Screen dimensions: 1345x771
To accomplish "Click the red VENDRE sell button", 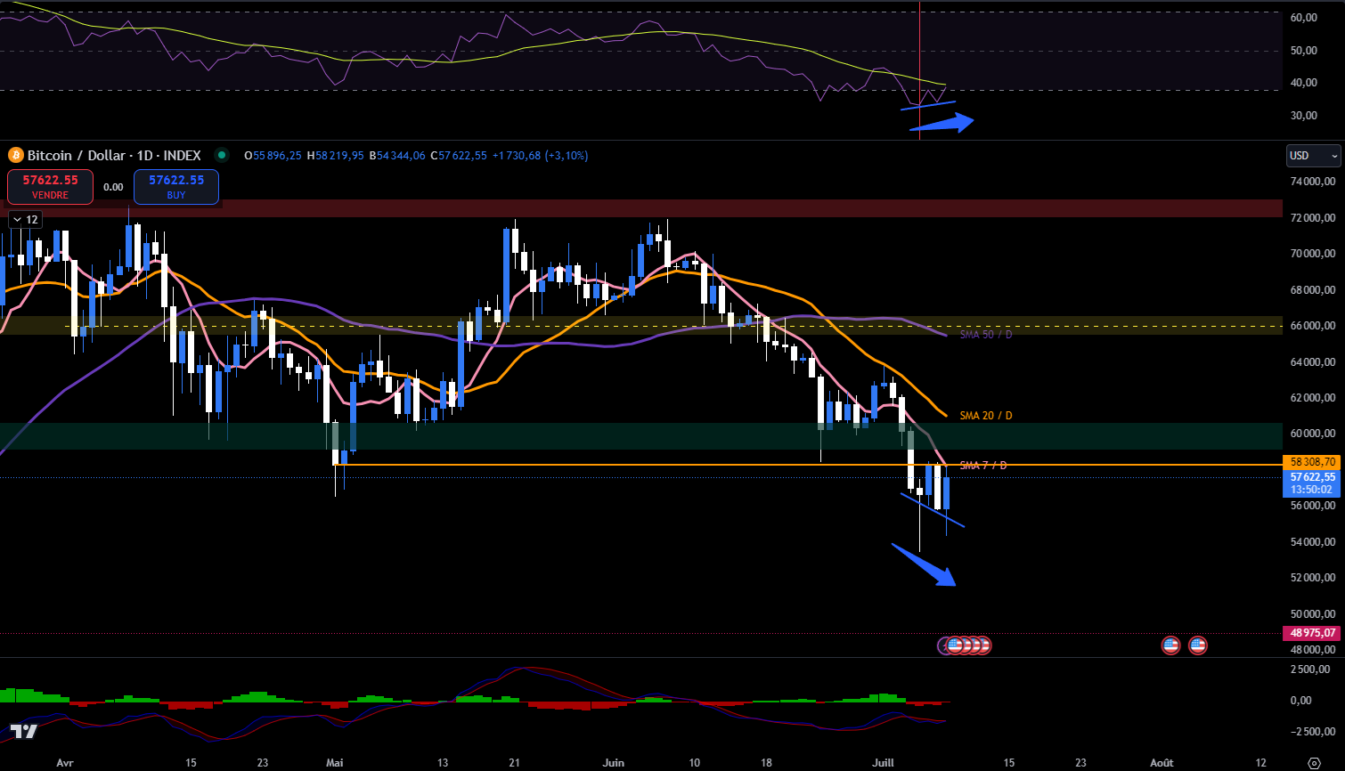I will pyautogui.click(x=50, y=186).
